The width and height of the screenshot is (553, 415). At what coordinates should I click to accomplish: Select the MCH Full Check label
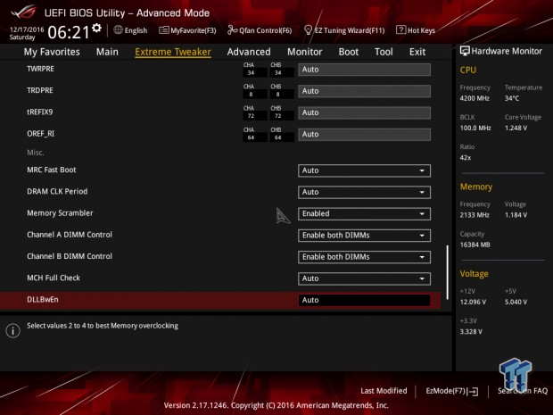pyautogui.click(x=54, y=278)
